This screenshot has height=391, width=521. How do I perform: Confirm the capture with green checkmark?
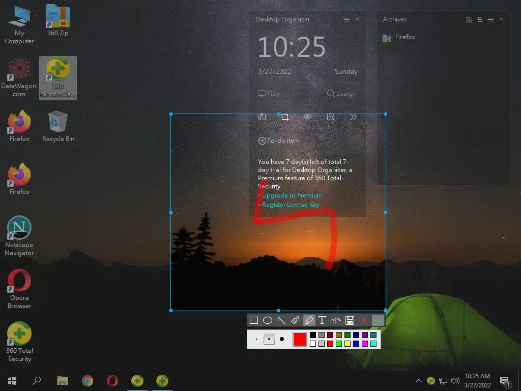[x=378, y=320]
